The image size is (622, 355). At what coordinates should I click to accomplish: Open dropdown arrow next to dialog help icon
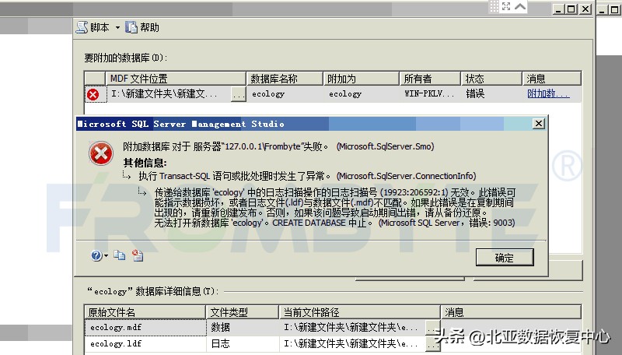click(106, 255)
